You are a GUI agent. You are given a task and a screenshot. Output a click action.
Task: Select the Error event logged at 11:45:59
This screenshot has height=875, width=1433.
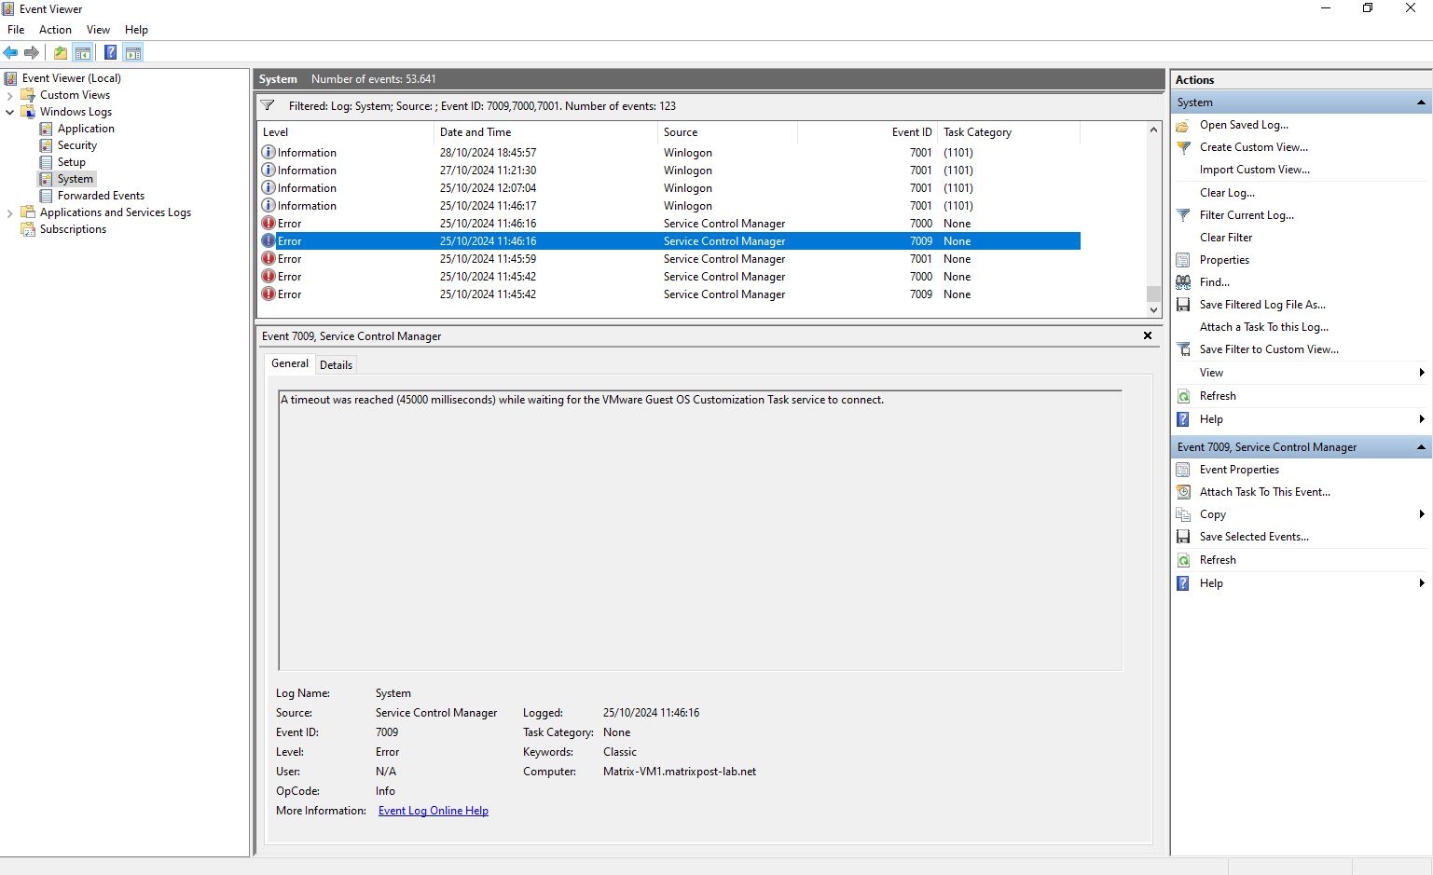(669, 259)
